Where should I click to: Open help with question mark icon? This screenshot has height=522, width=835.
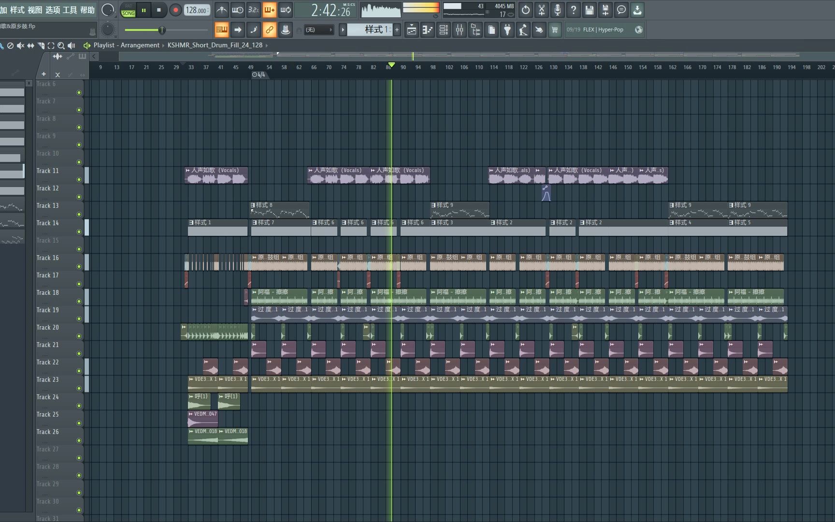point(574,10)
